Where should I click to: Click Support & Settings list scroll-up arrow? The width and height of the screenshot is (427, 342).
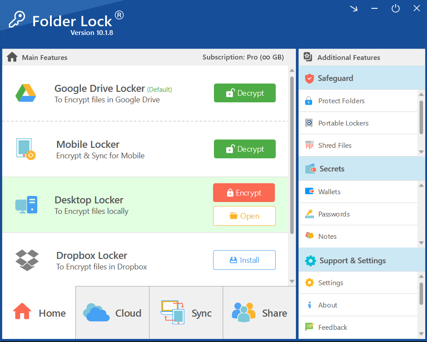click(x=421, y=276)
